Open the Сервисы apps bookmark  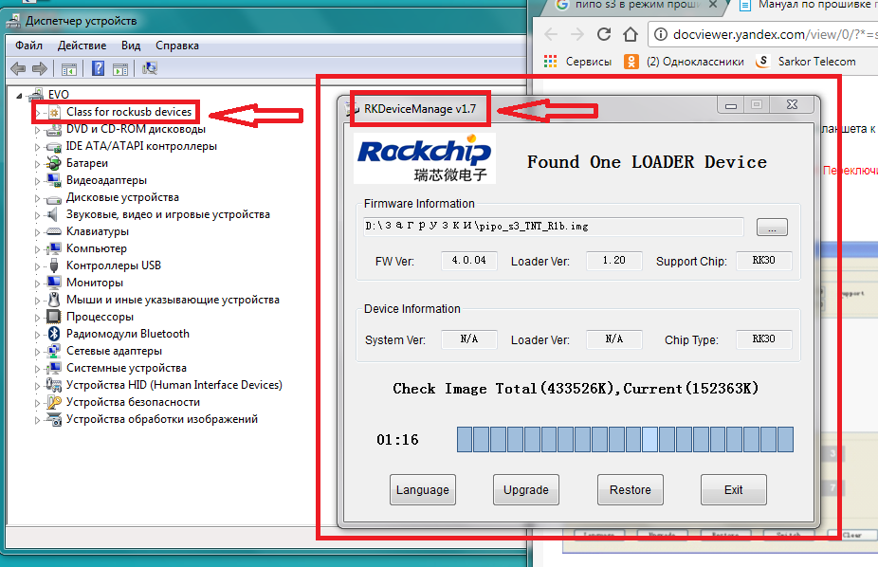(x=577, y=62)
